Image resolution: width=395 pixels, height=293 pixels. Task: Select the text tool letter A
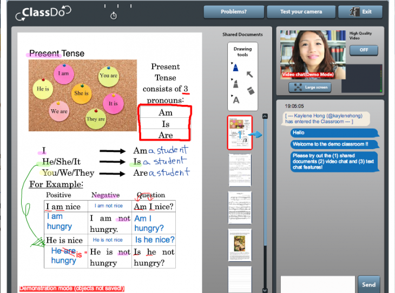(x=236, y=100)
